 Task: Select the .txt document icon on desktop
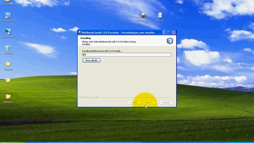point(160,17)
